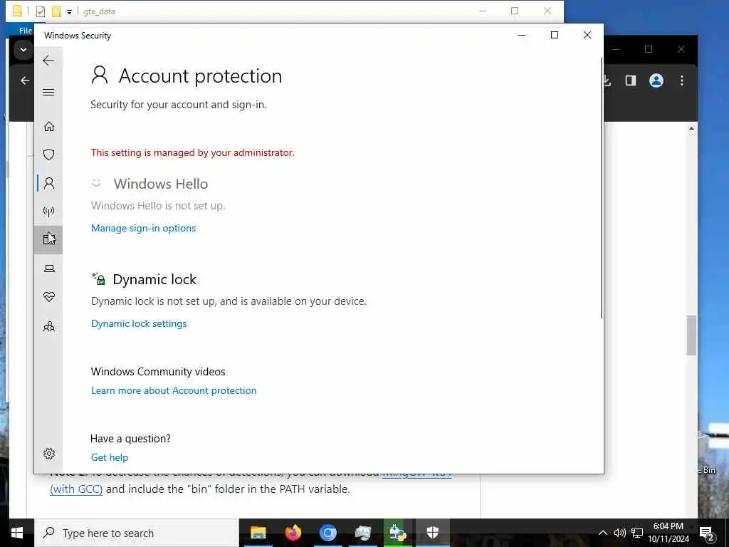Click the browser scrollbar up arrow
This screenshot has width=729, height=547.
point(691,128)
